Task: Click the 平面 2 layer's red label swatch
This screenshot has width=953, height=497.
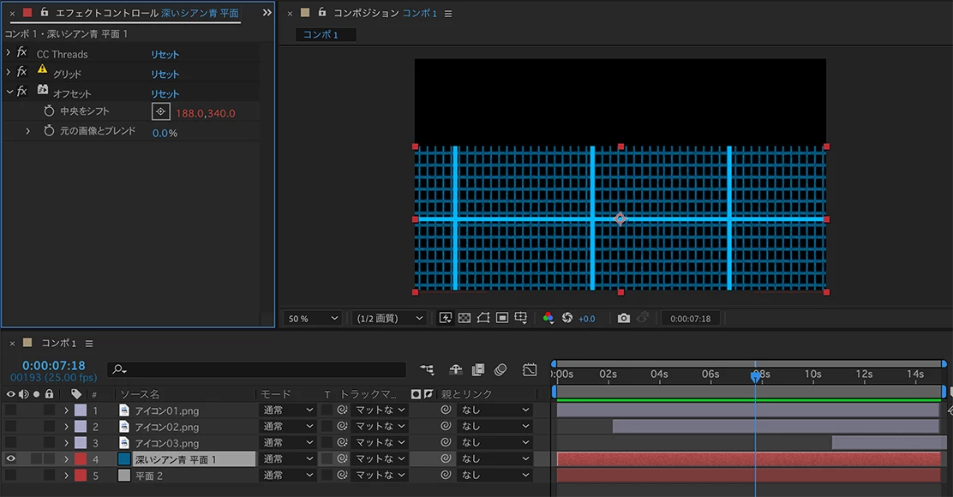Action: pyautogui.click(x=80, y=476)
